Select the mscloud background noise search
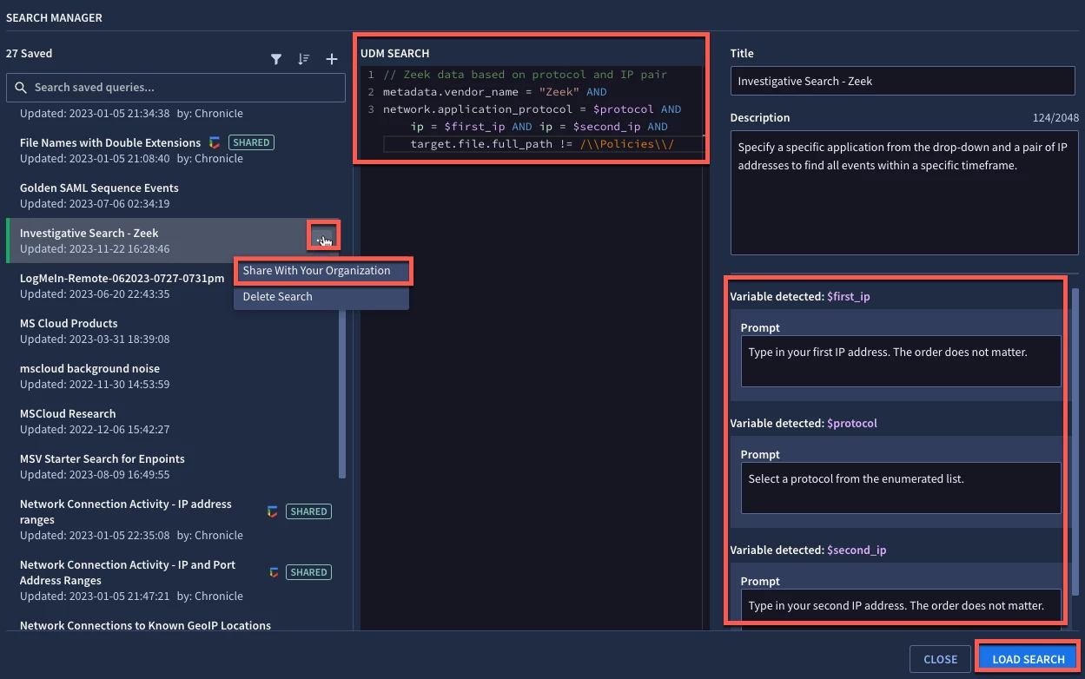Image resolution: width=1085 pixels, height=679 pixels. (x=89, y=368)
